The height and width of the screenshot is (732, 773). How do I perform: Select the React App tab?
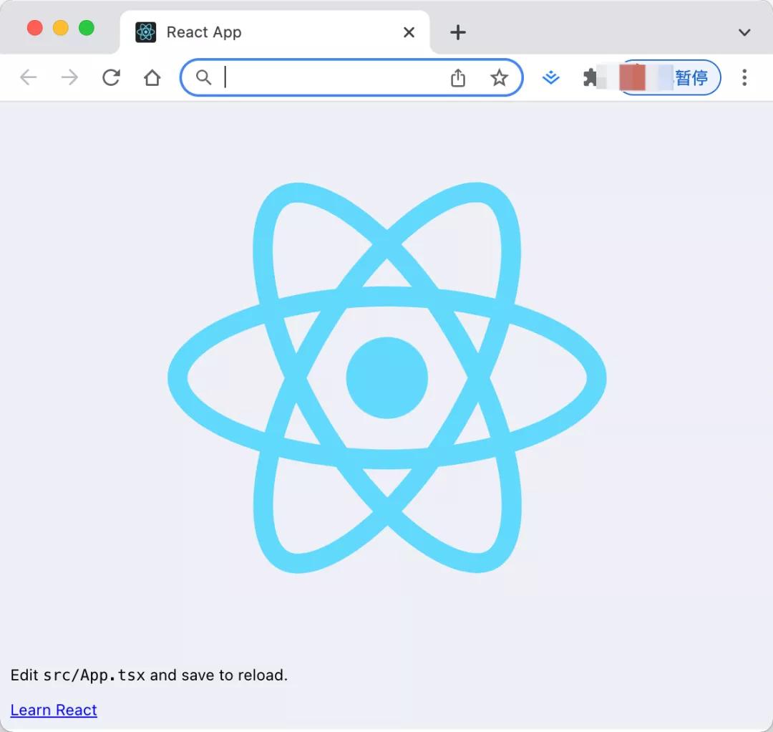[x=275, y=32]
